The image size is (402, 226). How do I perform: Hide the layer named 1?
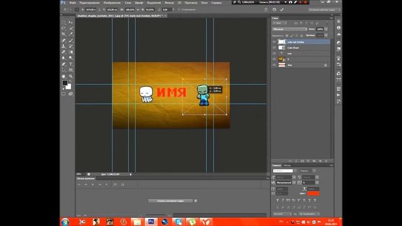[274, 59]
